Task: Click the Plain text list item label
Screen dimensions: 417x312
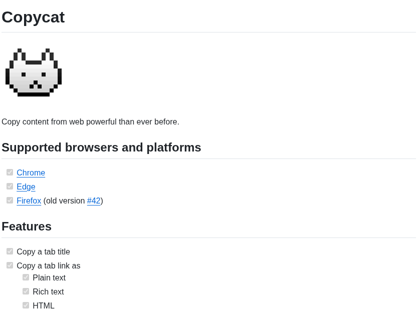Action: [x=49, y=278]
